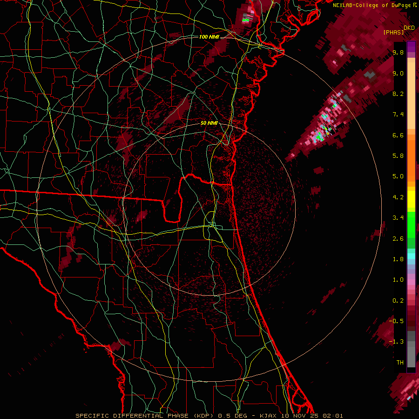Click the KJAX station ID in the caption

point(268,416)
